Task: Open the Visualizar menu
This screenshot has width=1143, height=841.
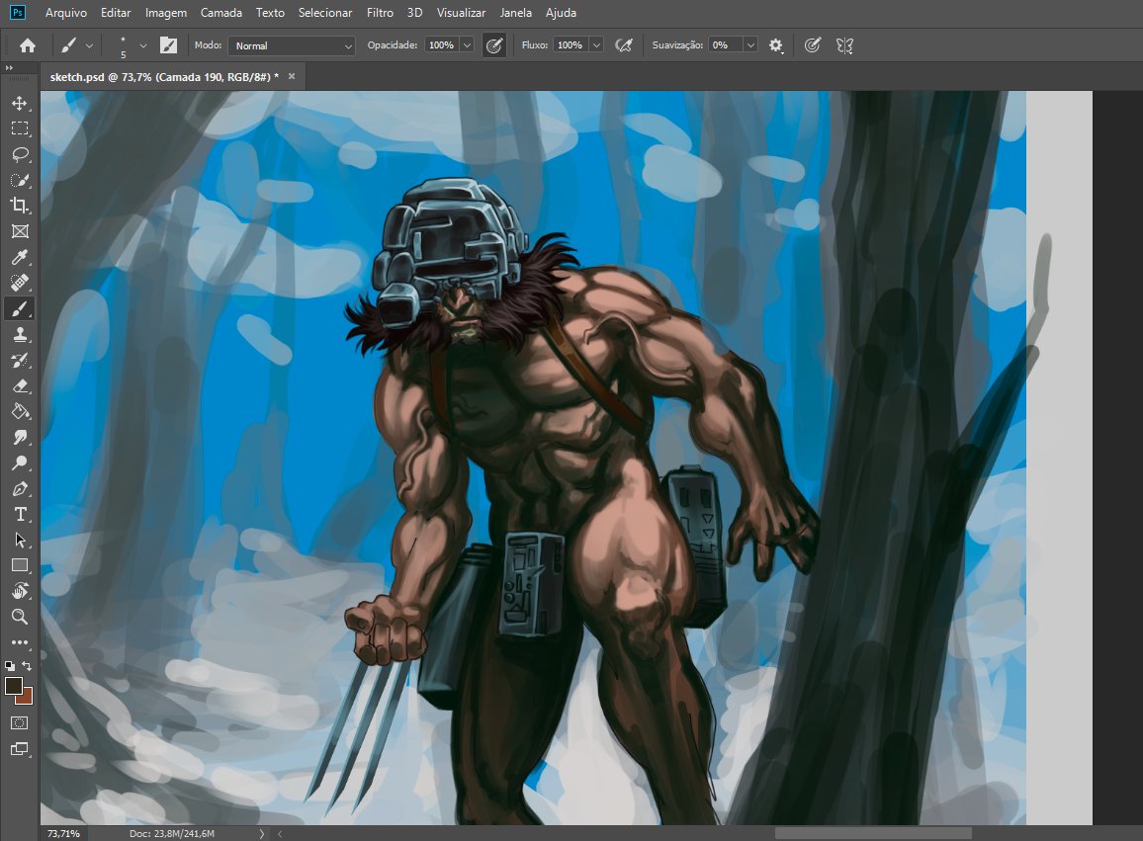Action: [x=461, y=13]
